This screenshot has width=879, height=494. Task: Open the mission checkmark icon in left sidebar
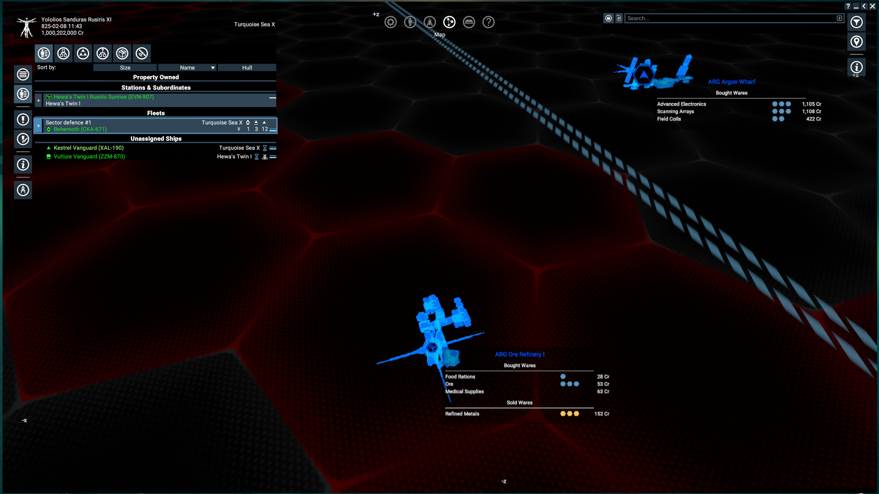pos(23,139)
